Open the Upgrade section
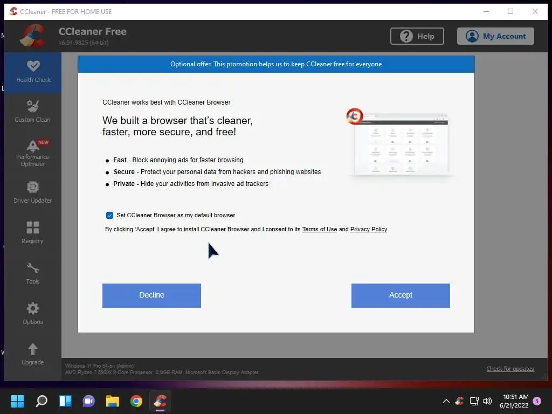 33,355
